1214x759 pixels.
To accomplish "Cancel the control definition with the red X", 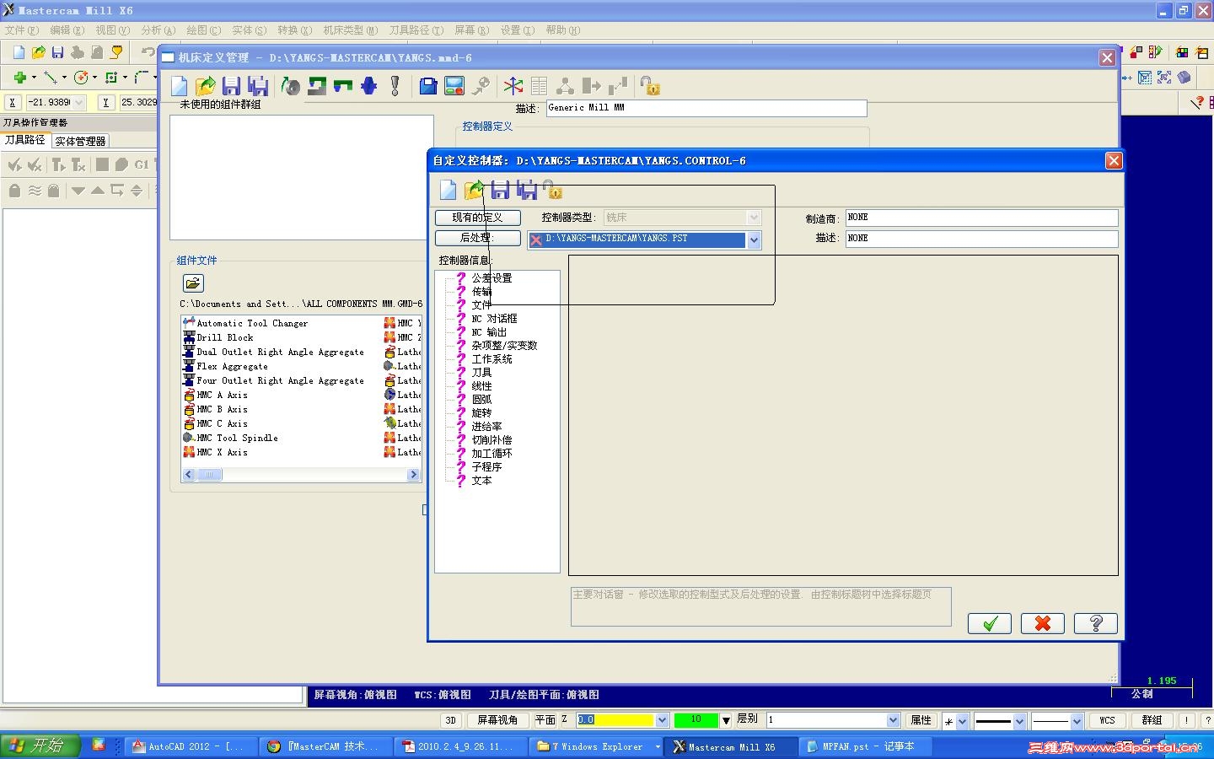I will pyautogui.click(x=1043, y=623).
